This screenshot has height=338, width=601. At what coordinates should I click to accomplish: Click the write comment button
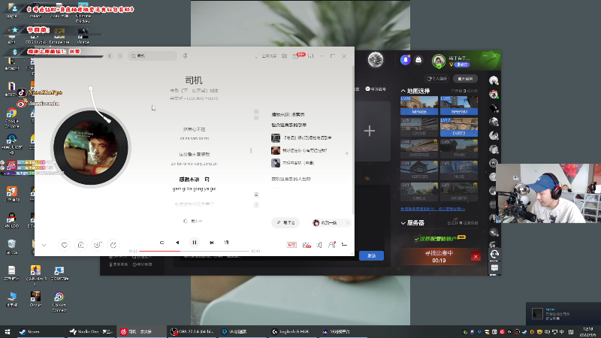[x=285, y=222]
